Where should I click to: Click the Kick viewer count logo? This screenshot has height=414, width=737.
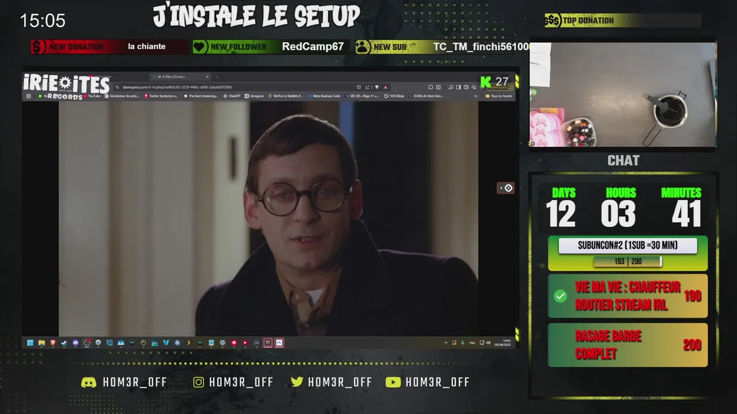click(x=485, y=82)
